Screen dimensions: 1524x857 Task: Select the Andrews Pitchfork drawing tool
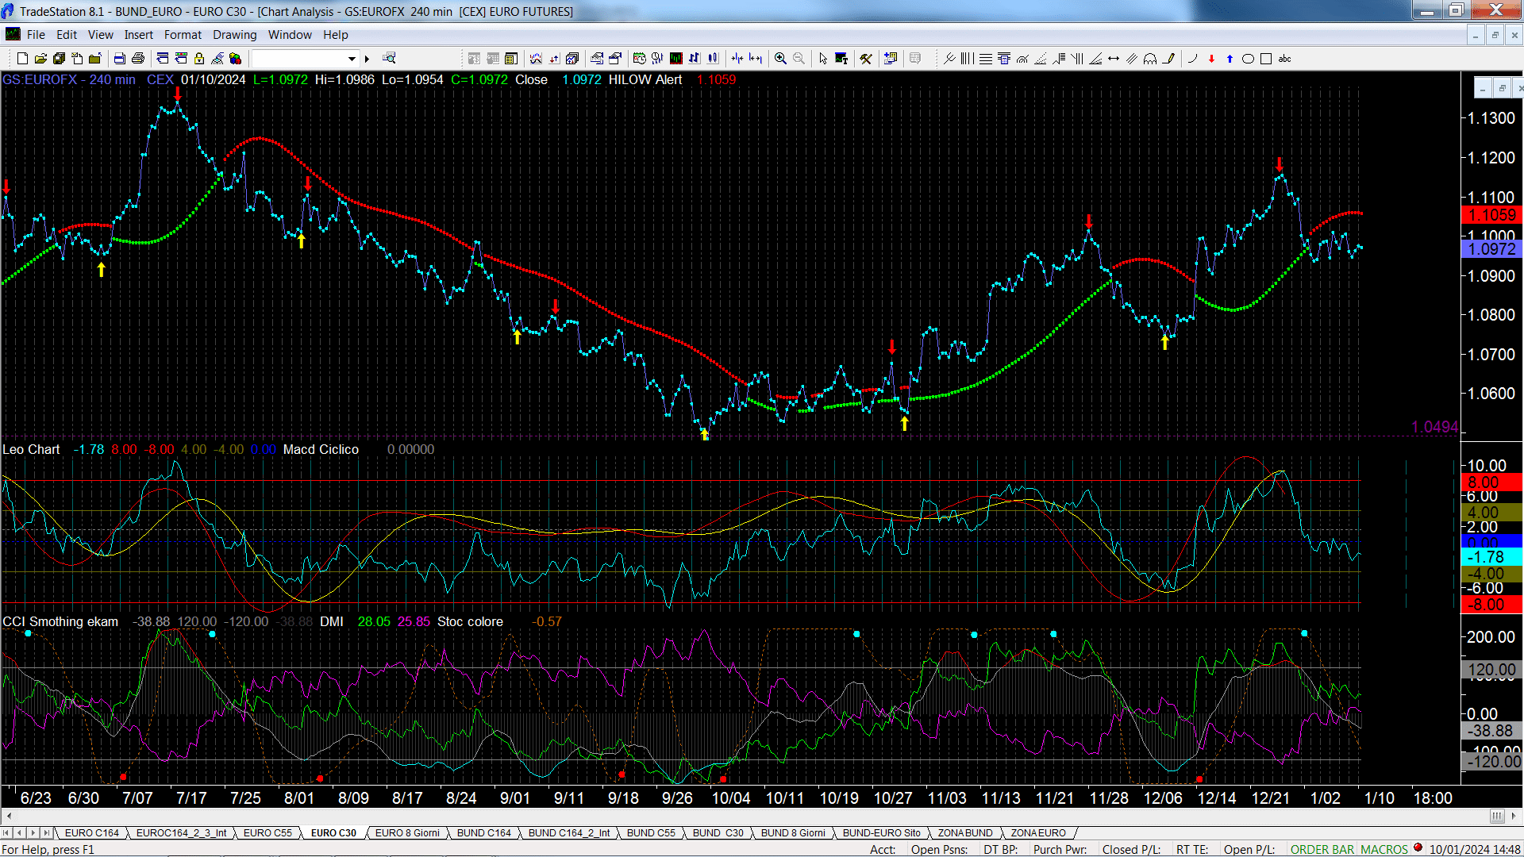[x=949, y=59]
